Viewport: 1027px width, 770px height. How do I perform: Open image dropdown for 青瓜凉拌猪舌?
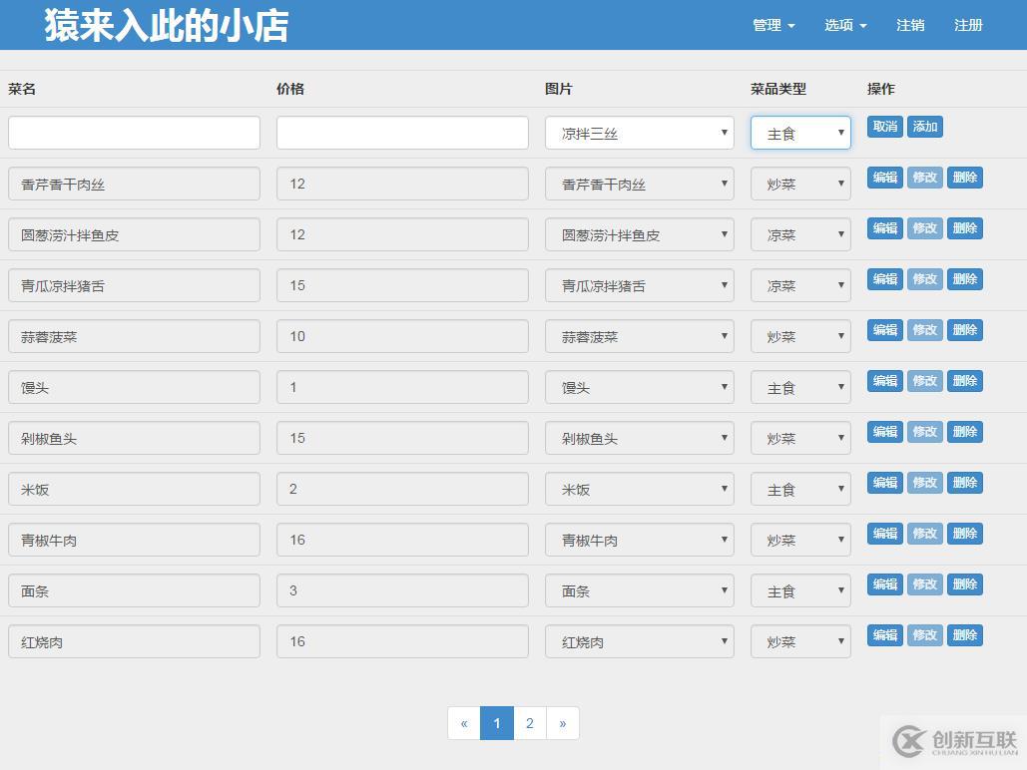coord(639,285)
